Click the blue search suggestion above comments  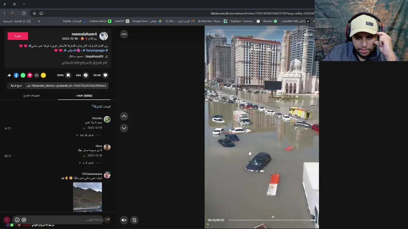point(97,107)
